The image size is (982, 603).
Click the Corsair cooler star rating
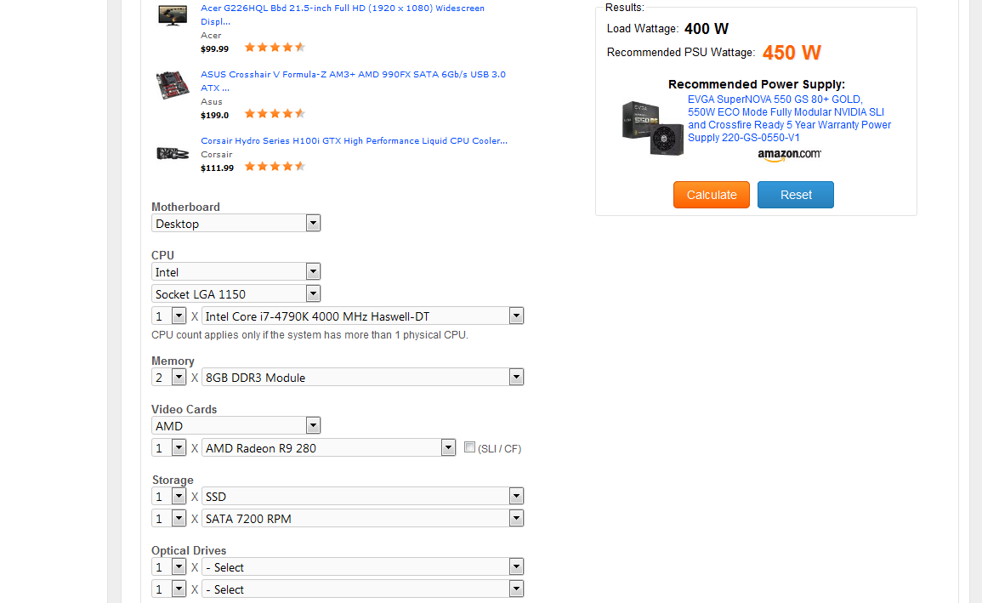275,167
